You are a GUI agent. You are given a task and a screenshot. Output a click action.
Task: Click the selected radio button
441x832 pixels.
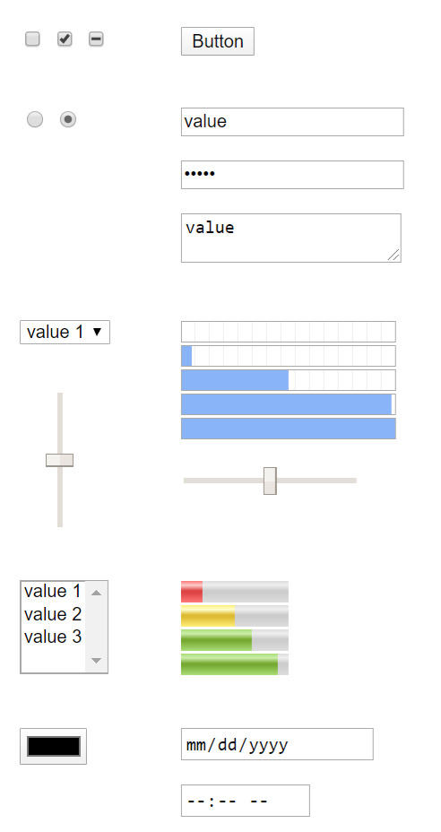point(68,119)
